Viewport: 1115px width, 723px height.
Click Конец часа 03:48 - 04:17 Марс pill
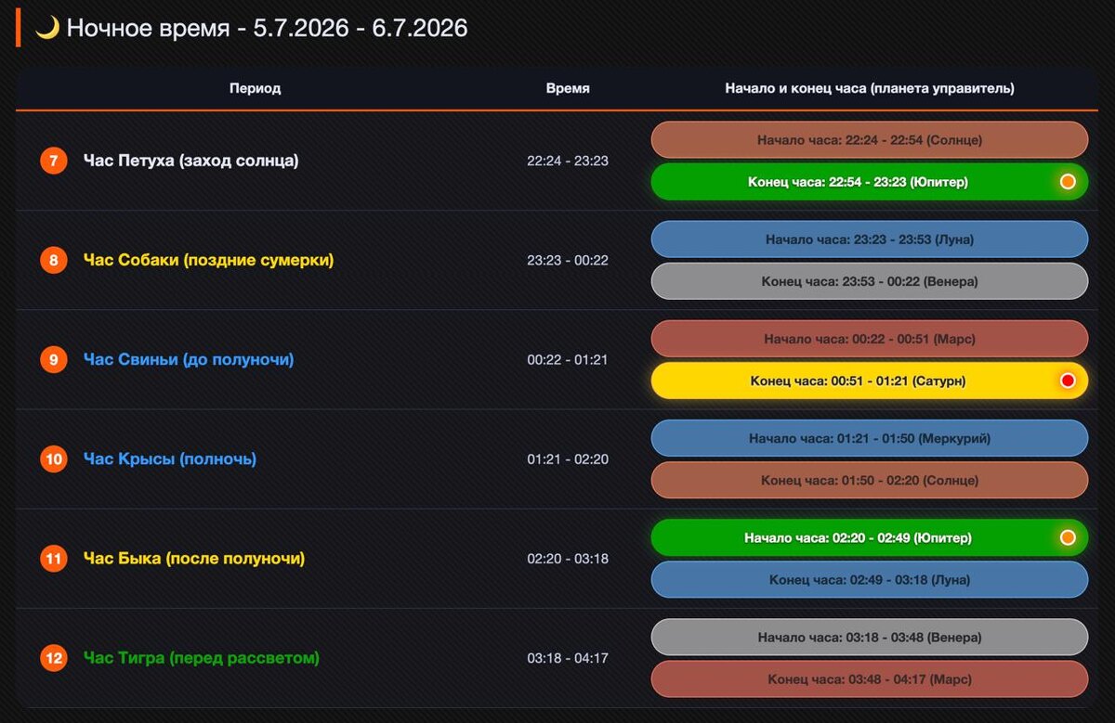(x=870, y=679)
